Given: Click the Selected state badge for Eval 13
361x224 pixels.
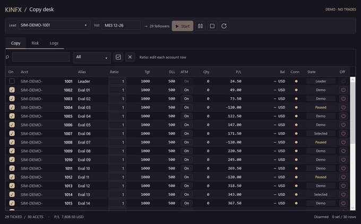Looking at the screenshot, I should click(321, 194).
